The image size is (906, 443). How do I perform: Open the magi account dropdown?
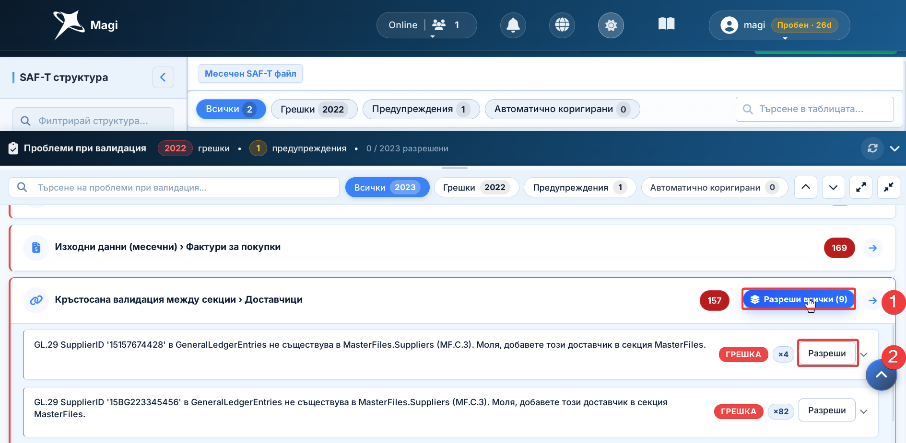coord(779,25)
